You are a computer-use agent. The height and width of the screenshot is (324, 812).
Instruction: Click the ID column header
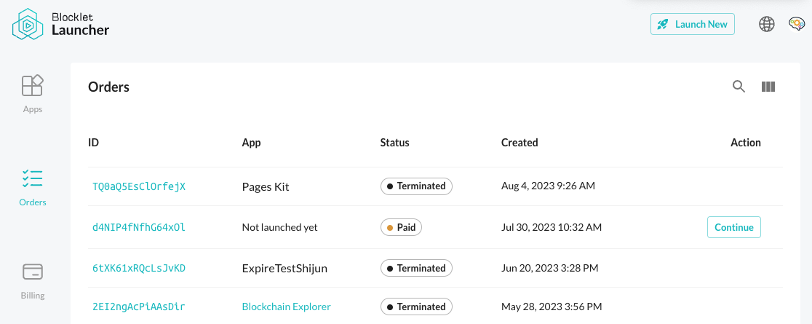[x=94, y=143]
